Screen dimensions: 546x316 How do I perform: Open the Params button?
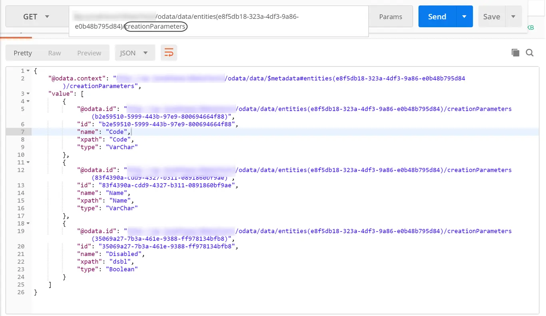pos(391,17)
